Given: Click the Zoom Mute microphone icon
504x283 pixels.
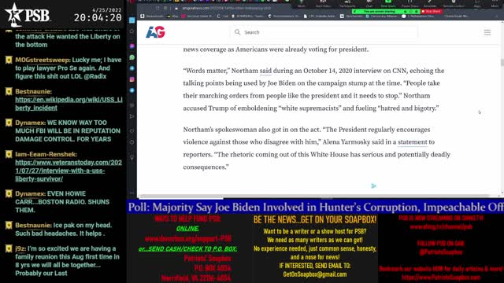Looking at the screenshot, I should pyautogui.click(x=301, y=2).
